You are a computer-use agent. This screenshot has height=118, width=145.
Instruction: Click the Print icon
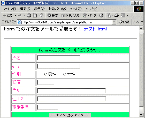click(x=117, y=15)
